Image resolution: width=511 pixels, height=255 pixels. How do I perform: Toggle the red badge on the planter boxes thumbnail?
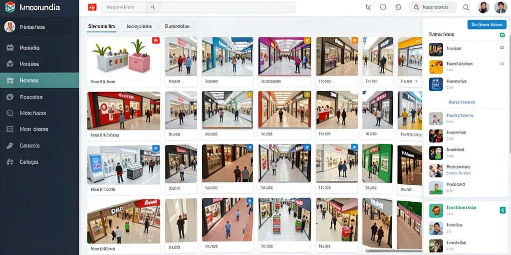pos(156,40)
